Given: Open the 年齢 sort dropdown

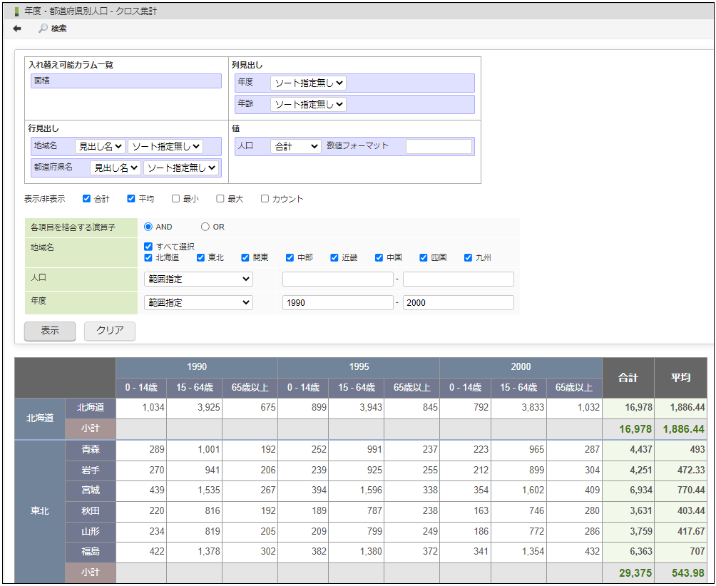Looking at the screenshot, I should (x=308, y=105).
